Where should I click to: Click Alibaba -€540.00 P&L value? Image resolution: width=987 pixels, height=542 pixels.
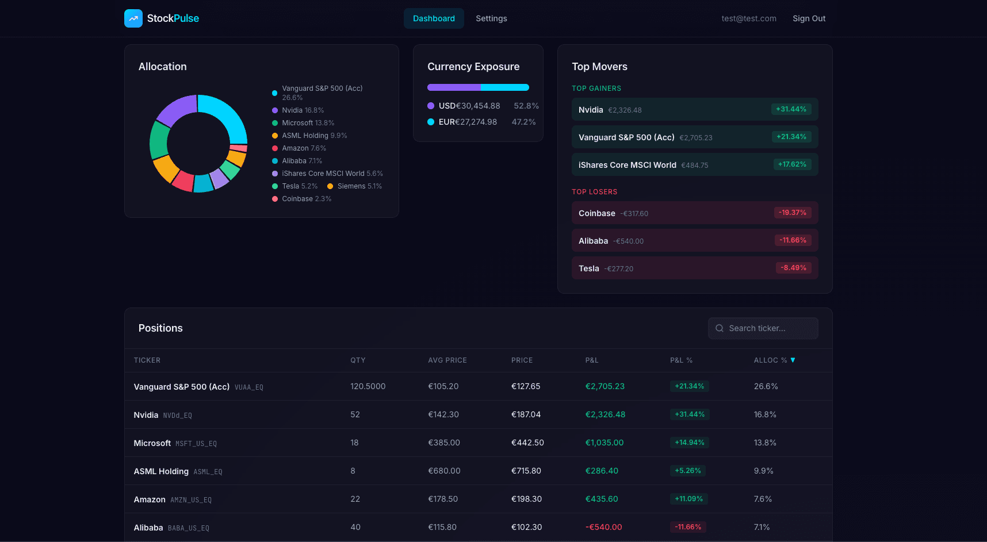[x=604, y=527]
